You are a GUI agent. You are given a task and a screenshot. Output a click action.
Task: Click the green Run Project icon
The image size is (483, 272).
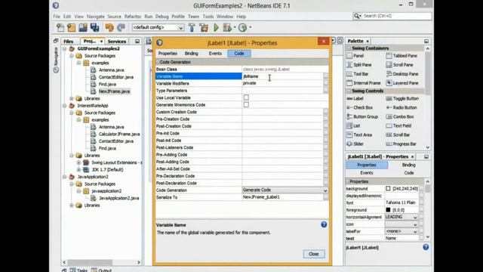point(216,27)
